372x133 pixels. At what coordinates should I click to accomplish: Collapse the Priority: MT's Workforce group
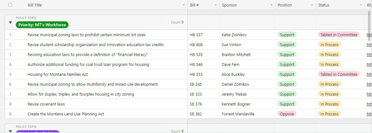10,22
